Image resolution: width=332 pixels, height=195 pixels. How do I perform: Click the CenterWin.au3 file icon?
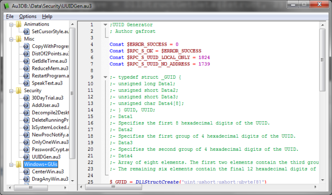click(26, 172)
